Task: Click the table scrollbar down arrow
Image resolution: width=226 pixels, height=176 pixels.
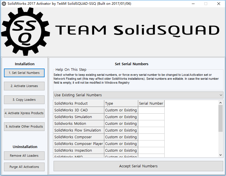Action: coord(220,155)
